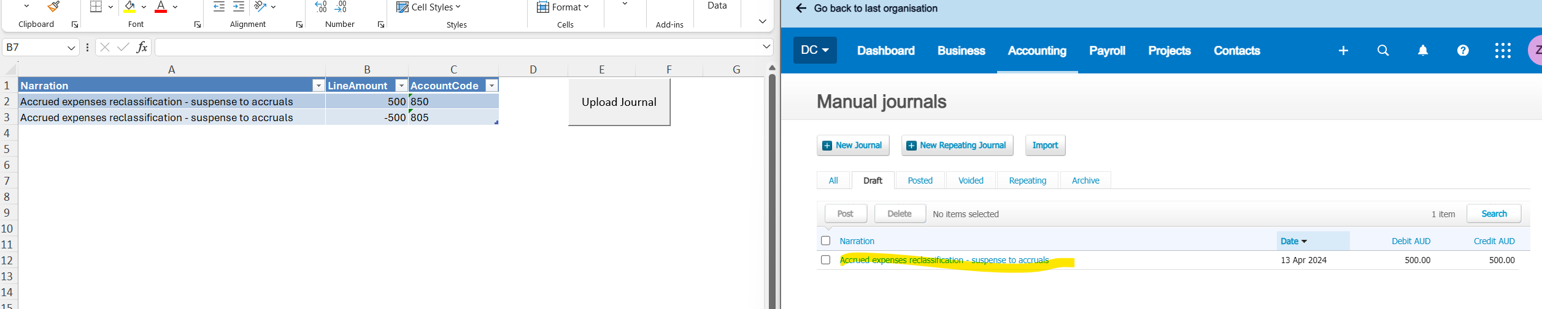This screenshot has width=1542, height=309.
Task: Click the Xero search magnifier icon
Action: (1382, 51)
